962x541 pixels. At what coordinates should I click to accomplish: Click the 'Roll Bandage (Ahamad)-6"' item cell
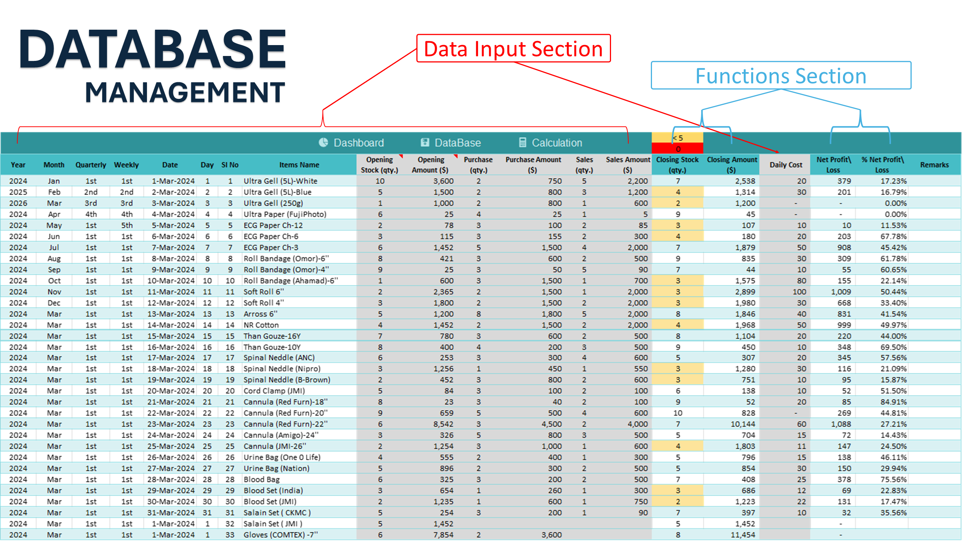click(299, 281)
